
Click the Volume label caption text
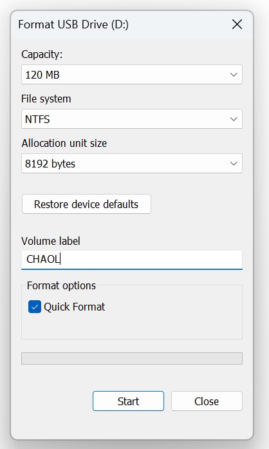click(x=51, y=241)
